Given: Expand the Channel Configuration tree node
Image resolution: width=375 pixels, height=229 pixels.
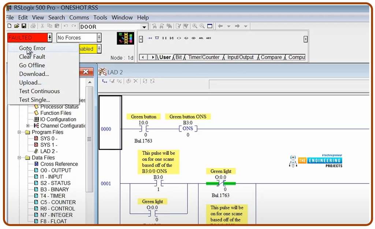Looking at the screenshot, I should (28, 126).
